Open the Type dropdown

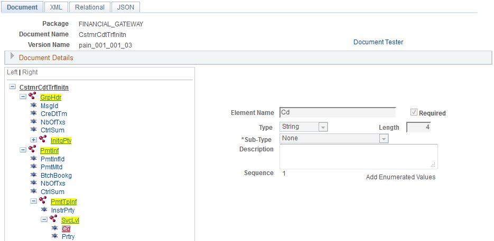pyautogui.click(x=323, y=127)
